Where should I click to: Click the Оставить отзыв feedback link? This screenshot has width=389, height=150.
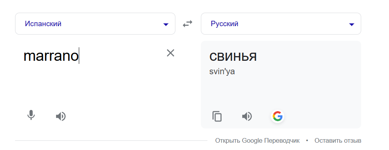338,141
